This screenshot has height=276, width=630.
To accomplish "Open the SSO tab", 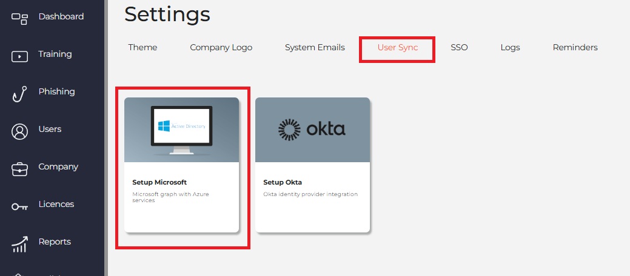I will pos(459,47).
